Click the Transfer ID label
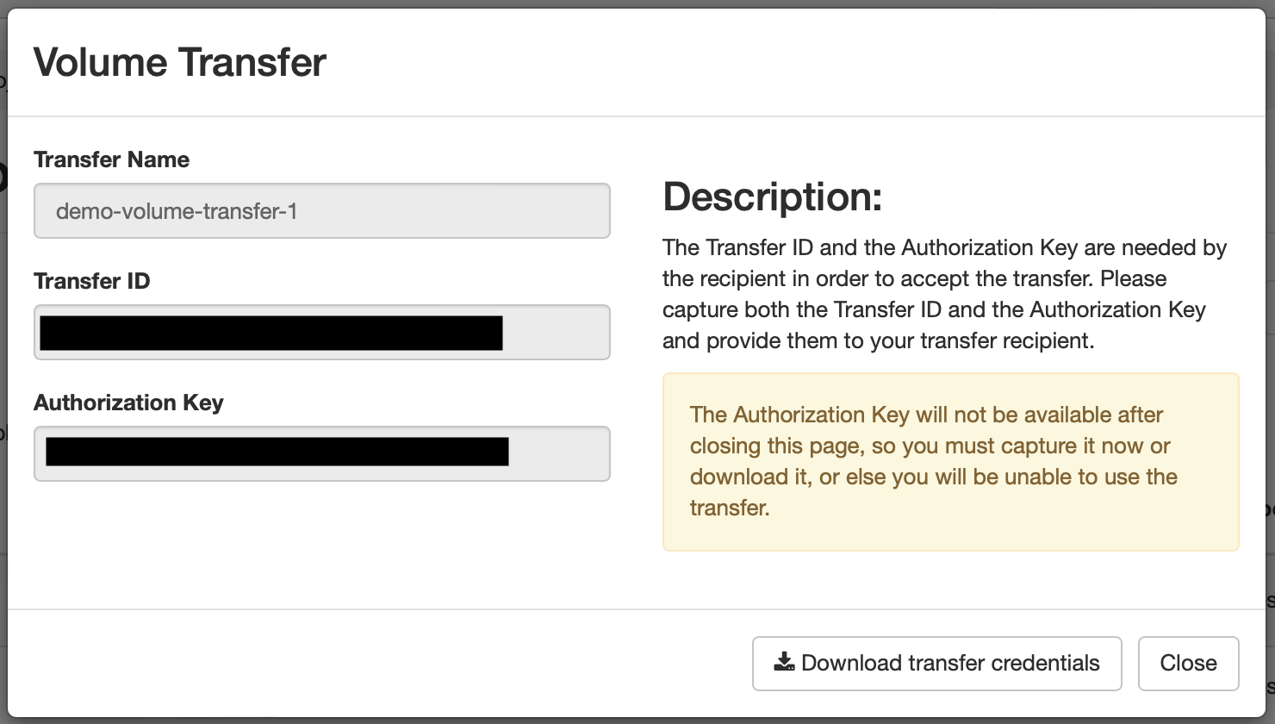 tap(91, 281)
